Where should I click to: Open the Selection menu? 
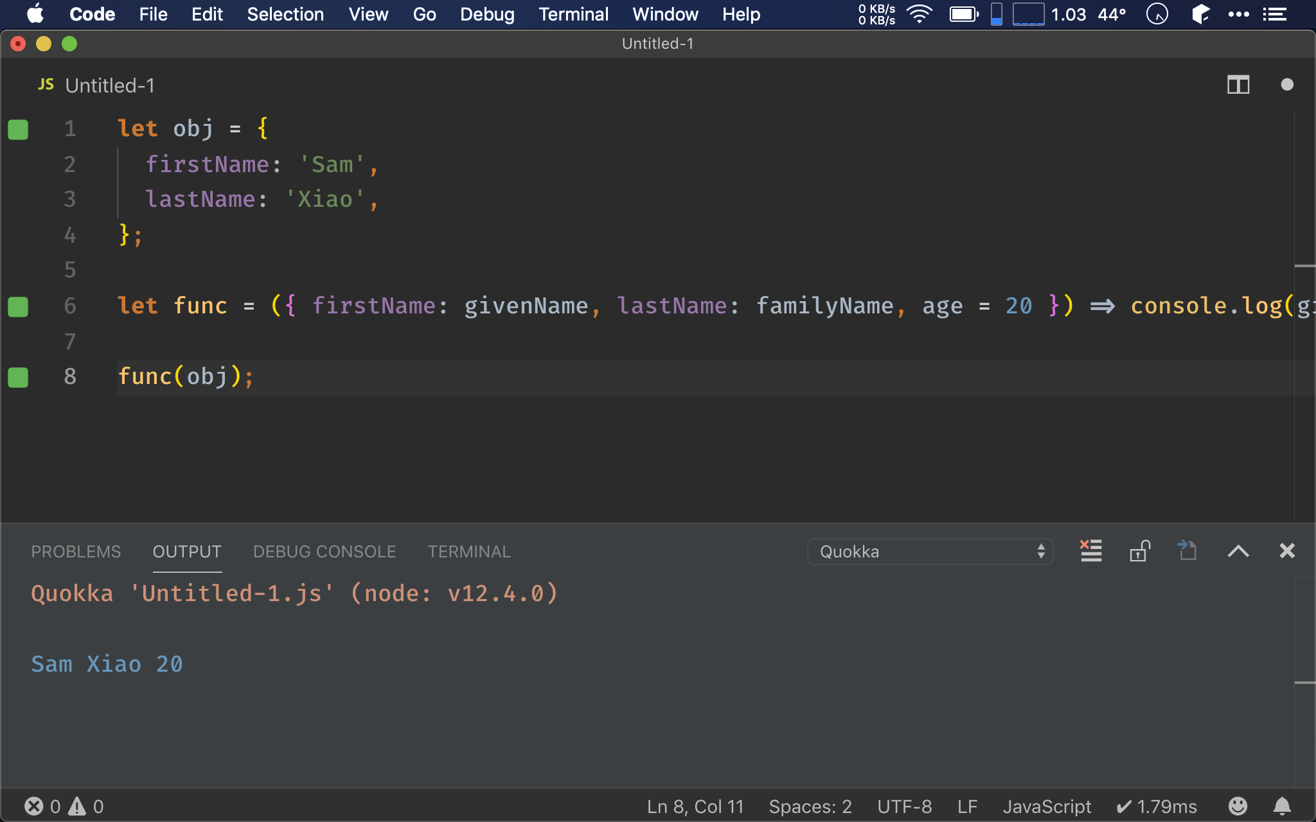(x=285, y=14)
